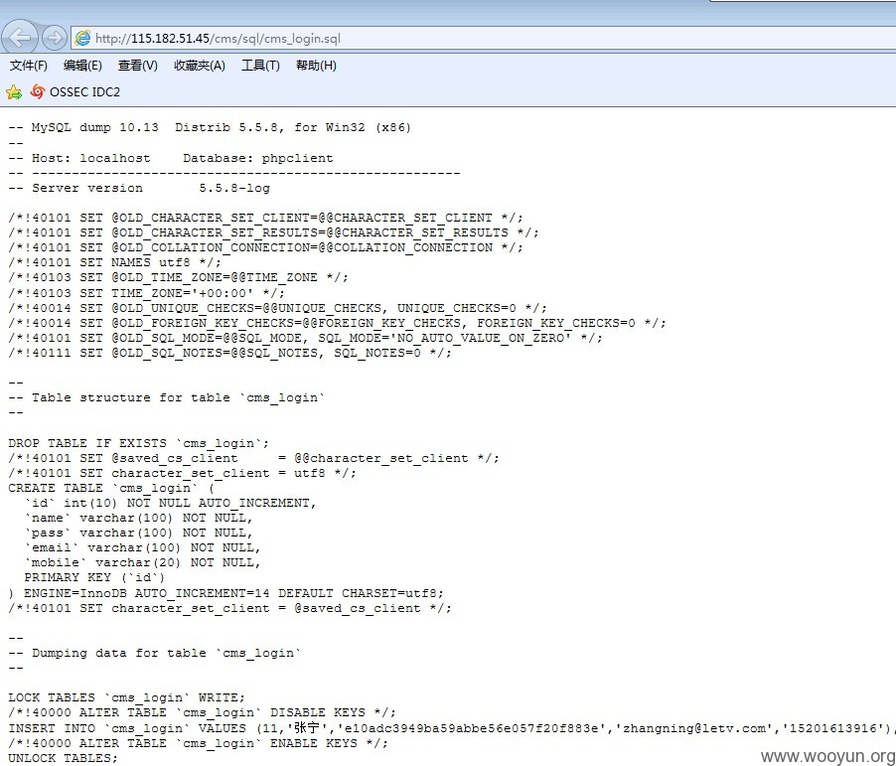The height and width of the screenshot is (766, 896).
Task: Click the Favorites star icon
Action: [x=14, y=92]
